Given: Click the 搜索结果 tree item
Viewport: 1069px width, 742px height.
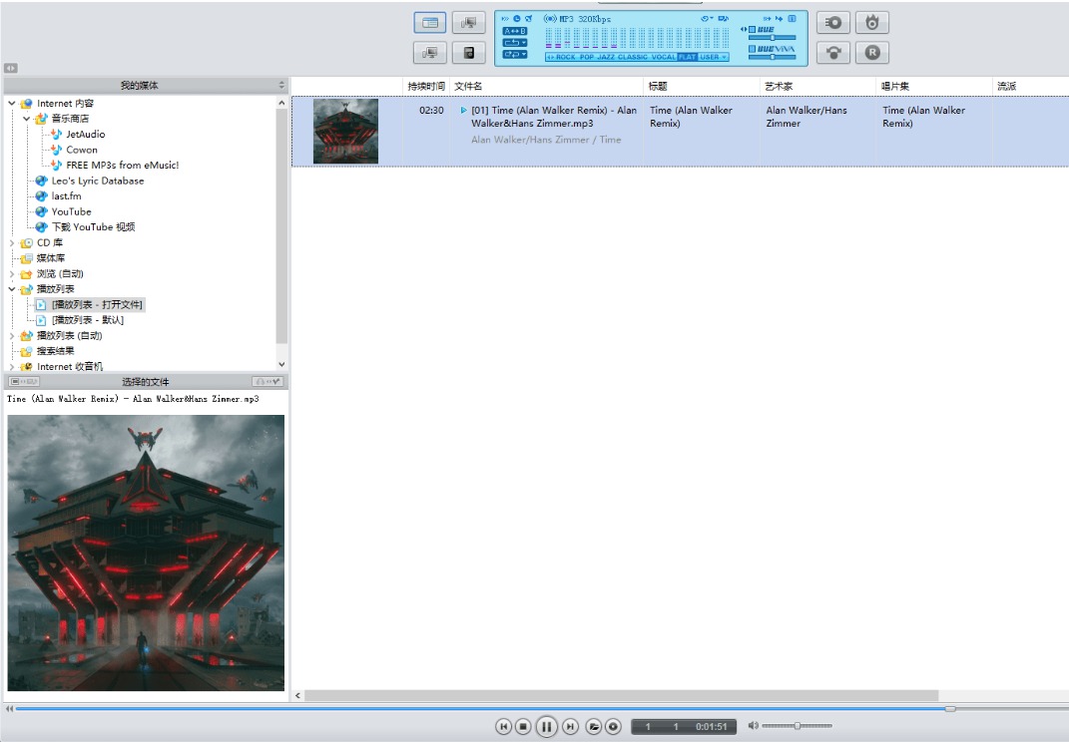Looking at the screenshot, I should 55,352.
